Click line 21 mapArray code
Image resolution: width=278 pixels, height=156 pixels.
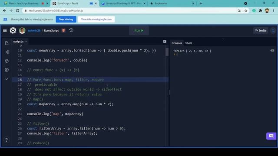click(x=70, y=104)
